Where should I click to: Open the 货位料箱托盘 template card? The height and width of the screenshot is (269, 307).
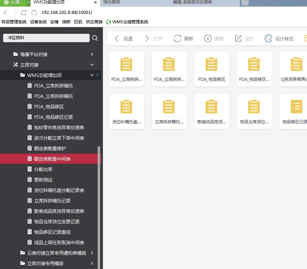[x=127, y=112]
